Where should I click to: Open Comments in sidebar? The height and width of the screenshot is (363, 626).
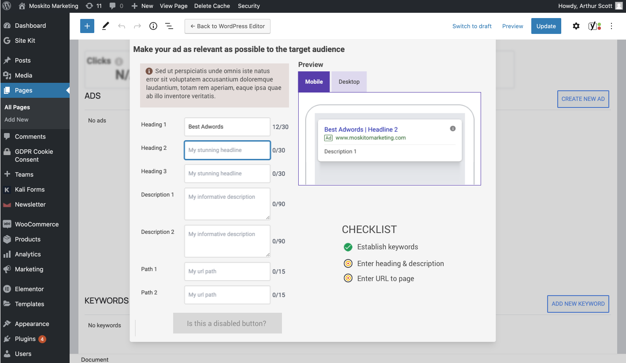pos(35,137)
